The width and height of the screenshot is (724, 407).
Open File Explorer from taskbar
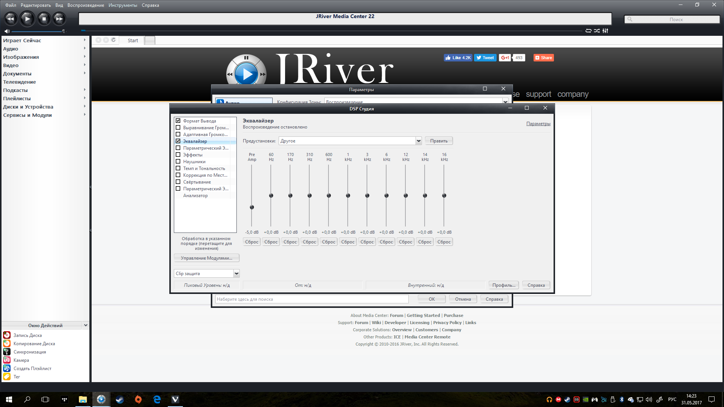click(x=83, y=399)
